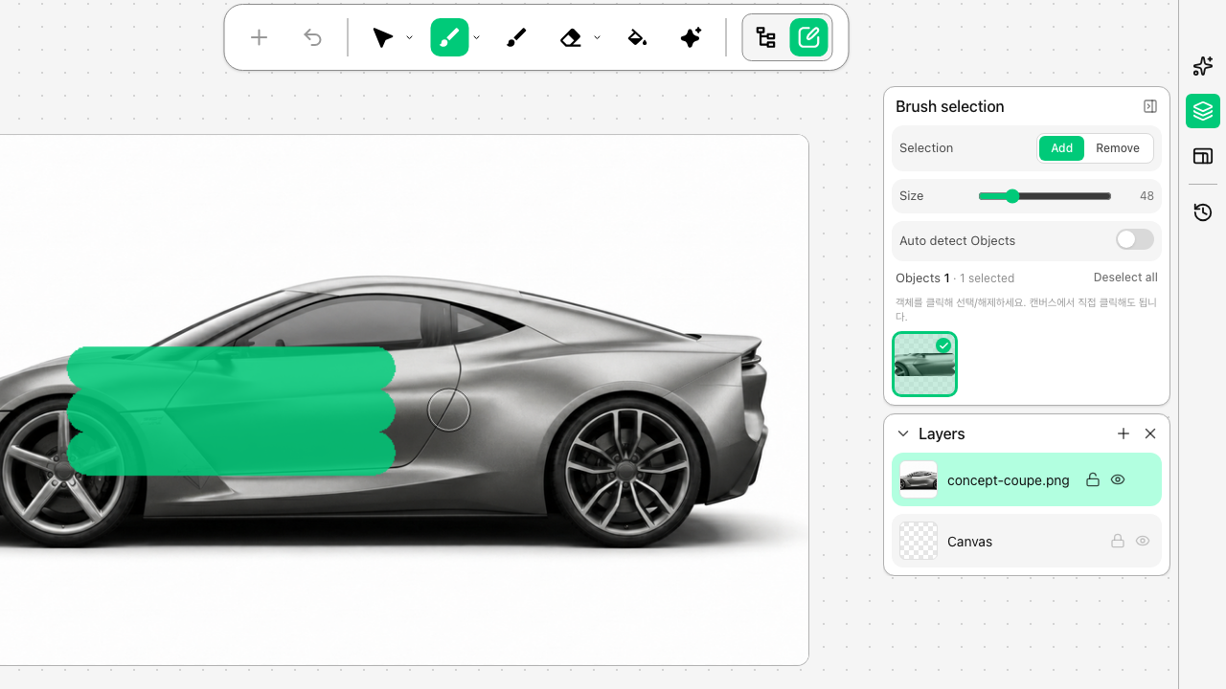Open the eraser tool options dropdown

[597, 38]
